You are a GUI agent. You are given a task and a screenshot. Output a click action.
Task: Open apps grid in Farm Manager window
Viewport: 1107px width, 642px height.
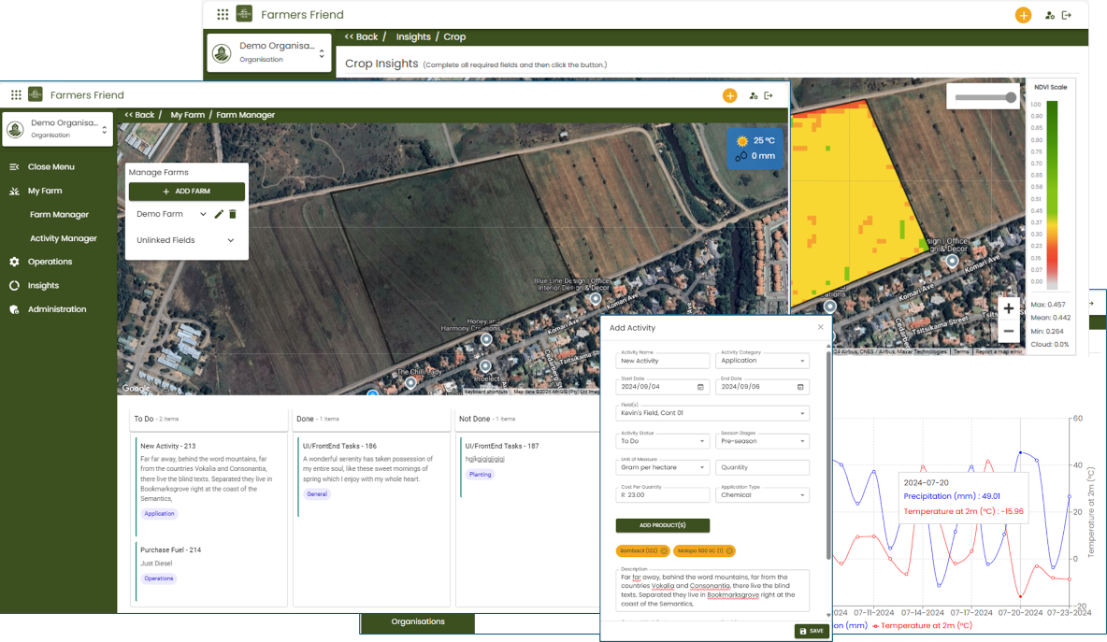click(16, 94)
